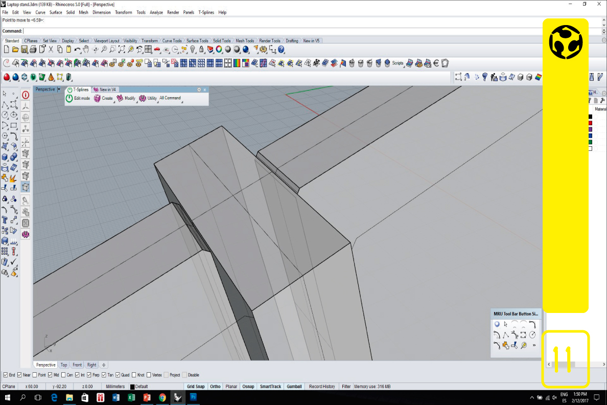
Task: Open the Perspective viewport dropdown arrow
Action: pos(59,89)
